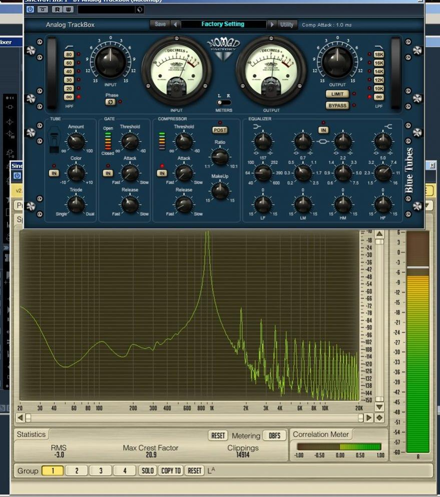Select the 18K low-pass filter button
The height and width of the screenshot is (497, 440).
tap(379, 54)
